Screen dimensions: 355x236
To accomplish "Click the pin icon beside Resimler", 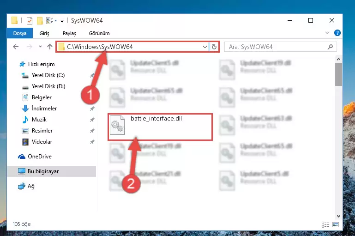I will [92, 131].
